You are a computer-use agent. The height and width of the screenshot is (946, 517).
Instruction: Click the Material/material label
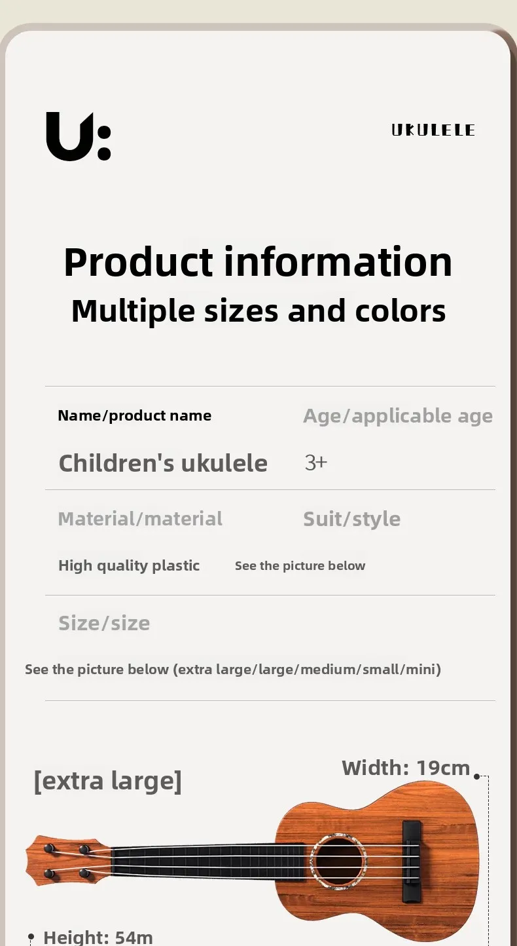140,519
